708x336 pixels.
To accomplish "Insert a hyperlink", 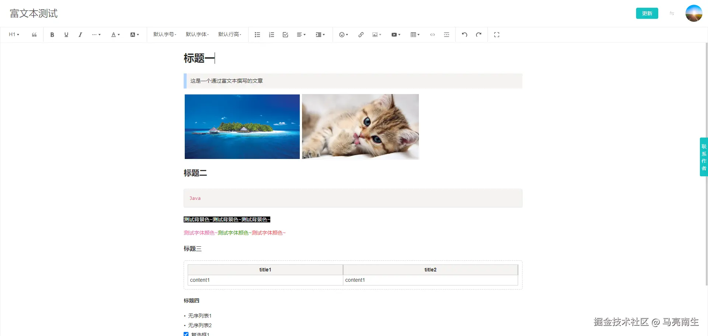I will click(x=361, y=34).
